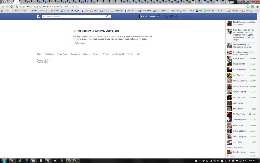The image size is (260, 163).
Task: Open Careers footer link
Action: pyautogui.click(x=87, y=54)
